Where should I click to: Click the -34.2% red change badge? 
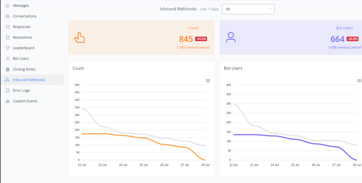(201, 39)
